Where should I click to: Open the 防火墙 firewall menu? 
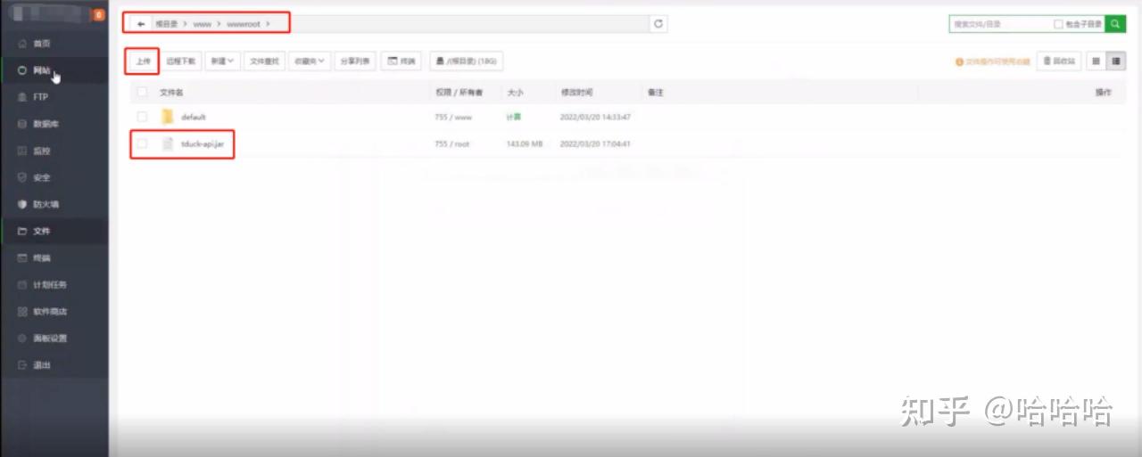click(x=54, y=204)
